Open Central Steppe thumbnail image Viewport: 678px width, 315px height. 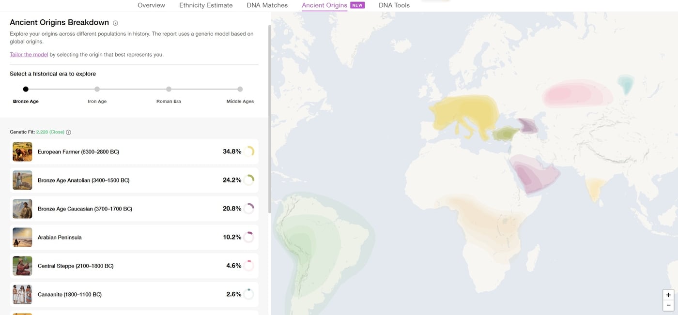[x=22, y=266]
